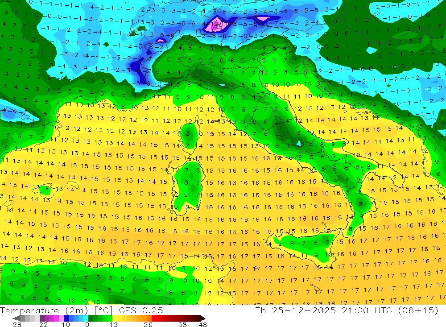Click the 'Temperature (2m) [°C]' title text
446x327 pixels.
click(x=56, y=310)
